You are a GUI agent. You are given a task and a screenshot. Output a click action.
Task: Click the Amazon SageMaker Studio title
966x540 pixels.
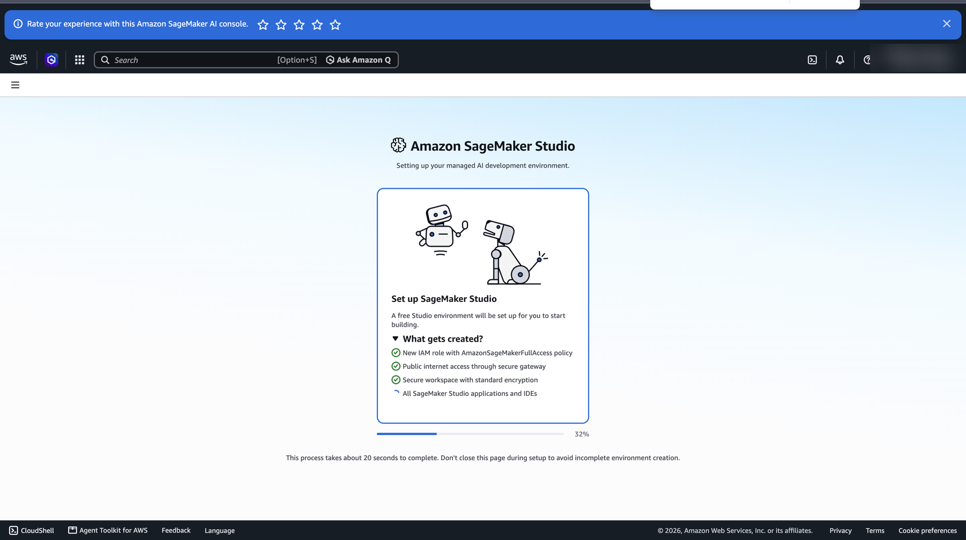coord(493,146)
